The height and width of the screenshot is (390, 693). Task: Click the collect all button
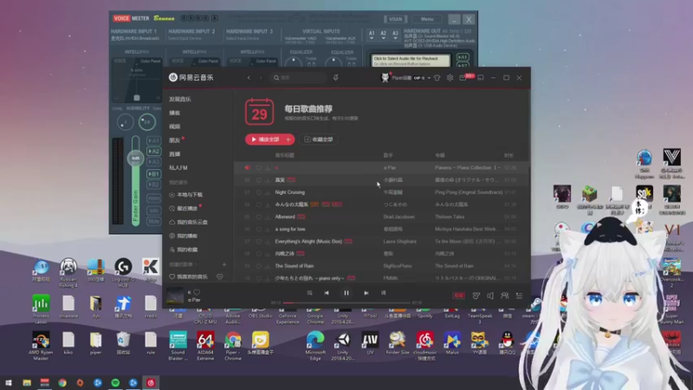(319, 140)
